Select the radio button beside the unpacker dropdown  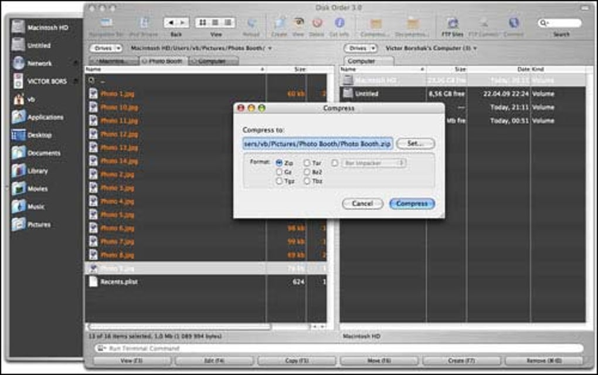point(334,163)
